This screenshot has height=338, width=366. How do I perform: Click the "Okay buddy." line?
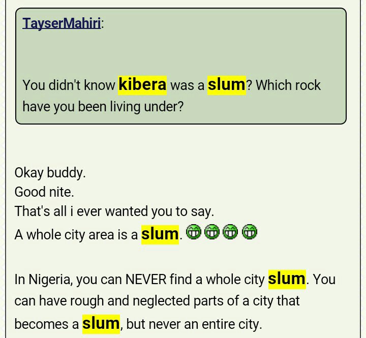click(50, 173)
